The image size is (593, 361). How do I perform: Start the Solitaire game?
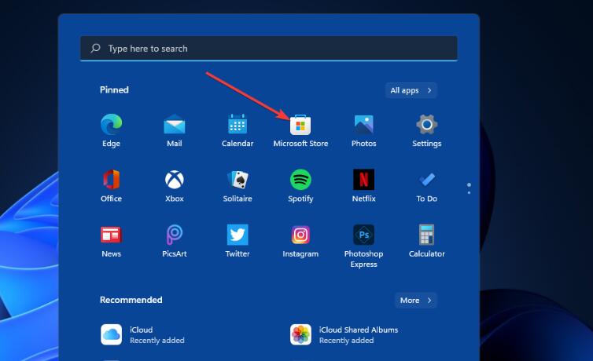(x=238, y=185)
